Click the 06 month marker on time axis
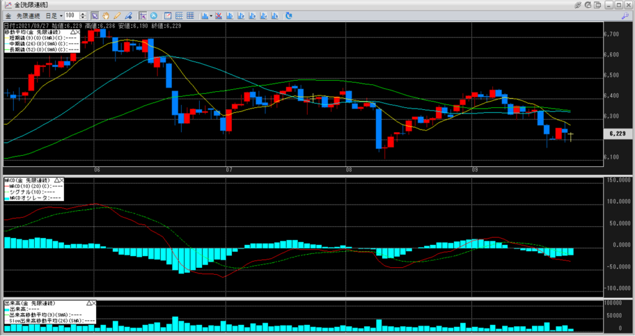The height and width of the screenshot is (336, 635). point(97,170)
